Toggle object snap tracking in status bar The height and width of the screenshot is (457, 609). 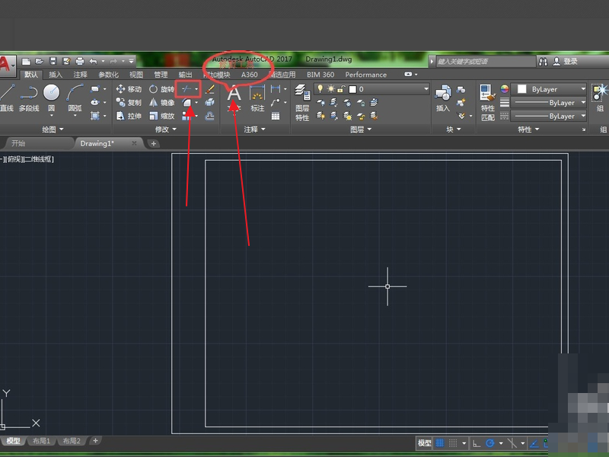(x=534, y=443)
